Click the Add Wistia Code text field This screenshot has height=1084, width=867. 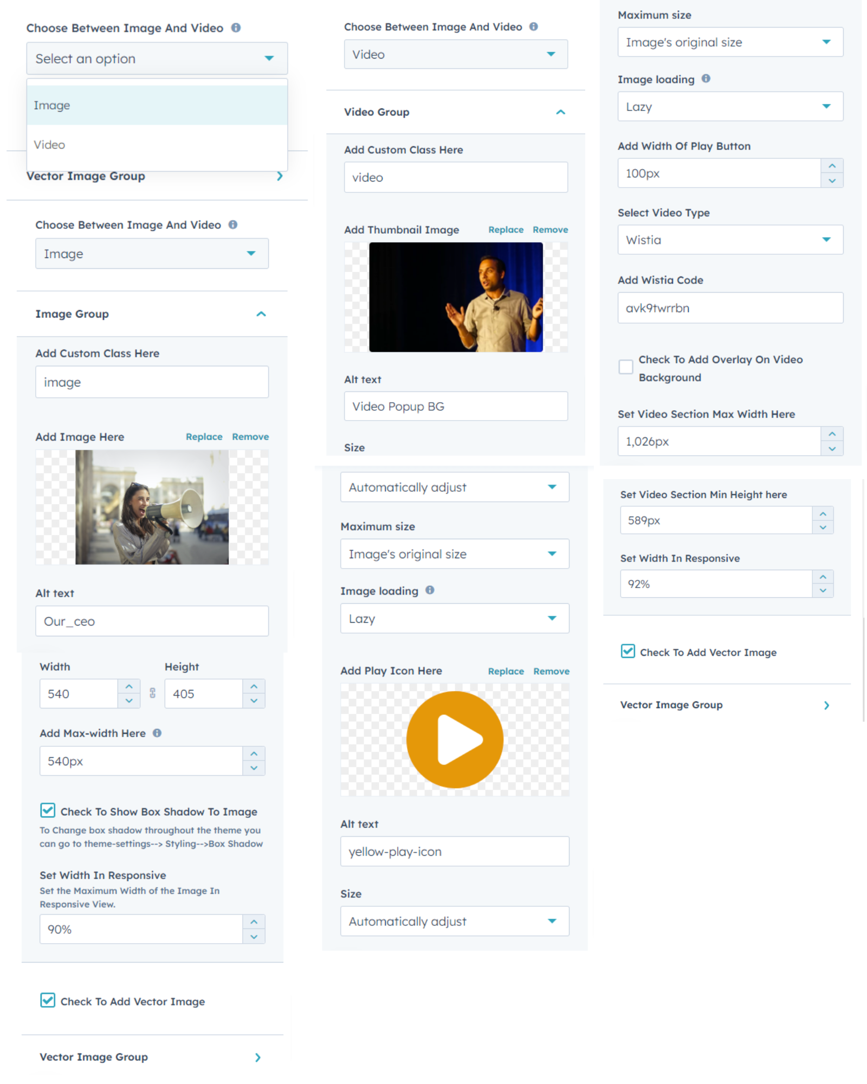tap(729, 308)
